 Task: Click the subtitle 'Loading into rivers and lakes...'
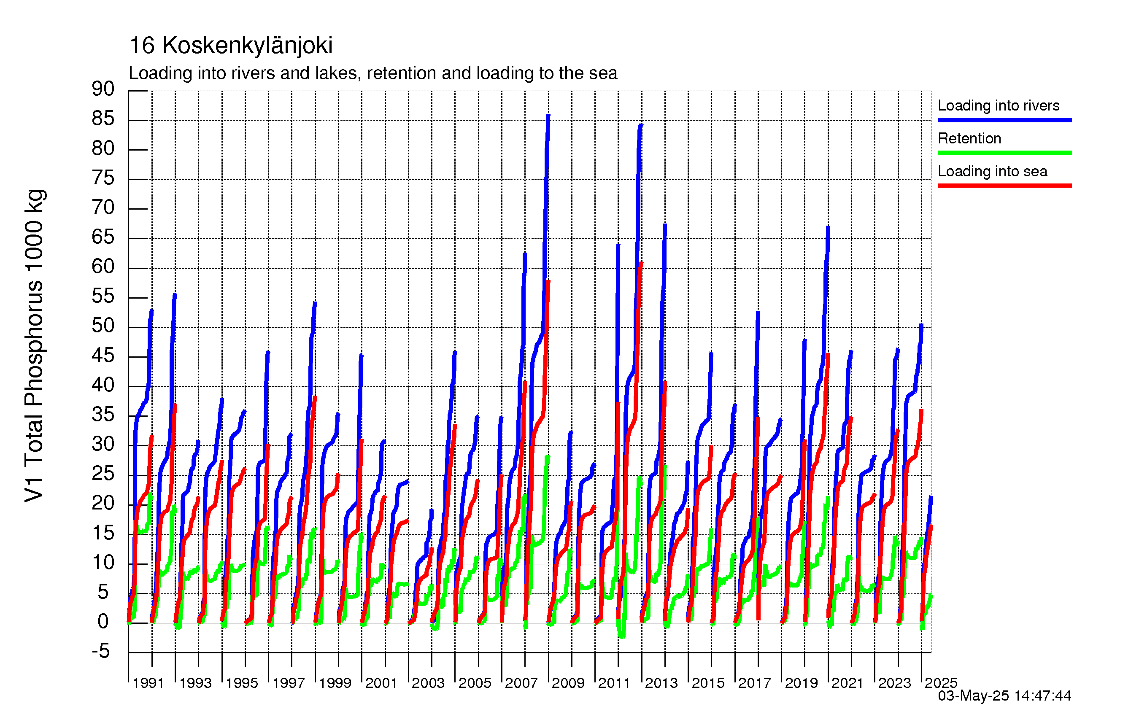pos(373,73)
